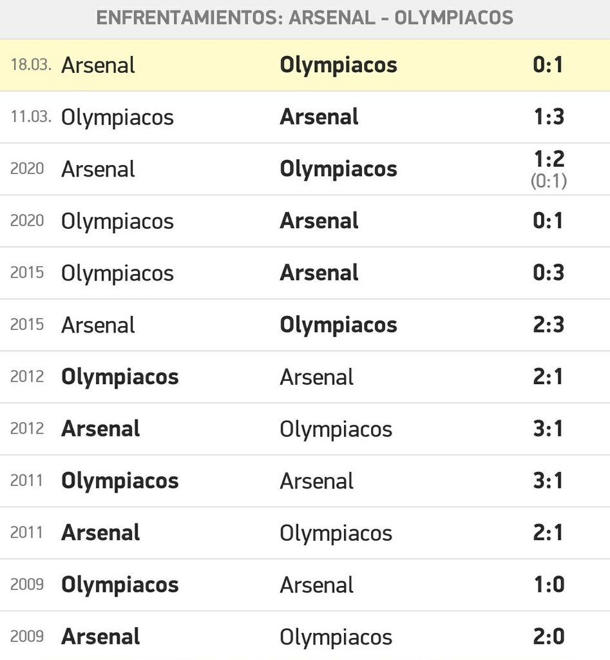Select the 0:3 score from 2015
The image size is (610, 660).
point(548,273)
